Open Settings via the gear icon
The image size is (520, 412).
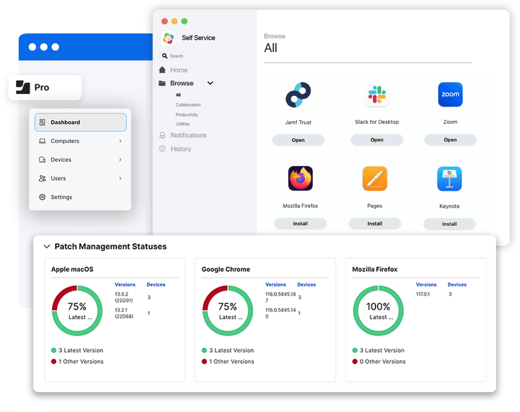[43, 197]
